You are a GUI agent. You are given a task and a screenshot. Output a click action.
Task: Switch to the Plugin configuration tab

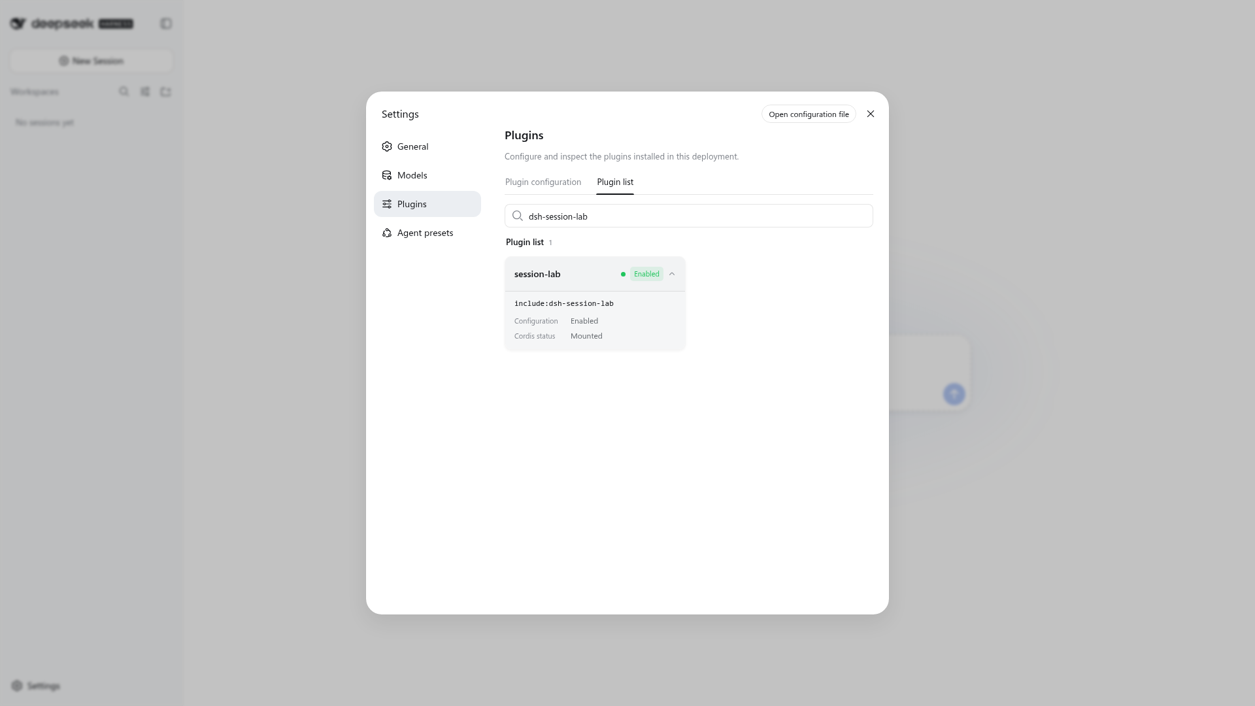click(x=543, y=182)
